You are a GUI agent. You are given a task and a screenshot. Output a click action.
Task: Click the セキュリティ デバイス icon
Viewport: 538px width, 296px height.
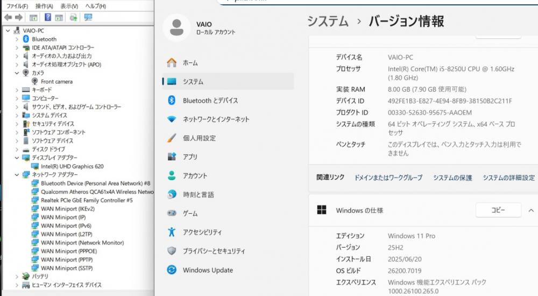(26, 124)
